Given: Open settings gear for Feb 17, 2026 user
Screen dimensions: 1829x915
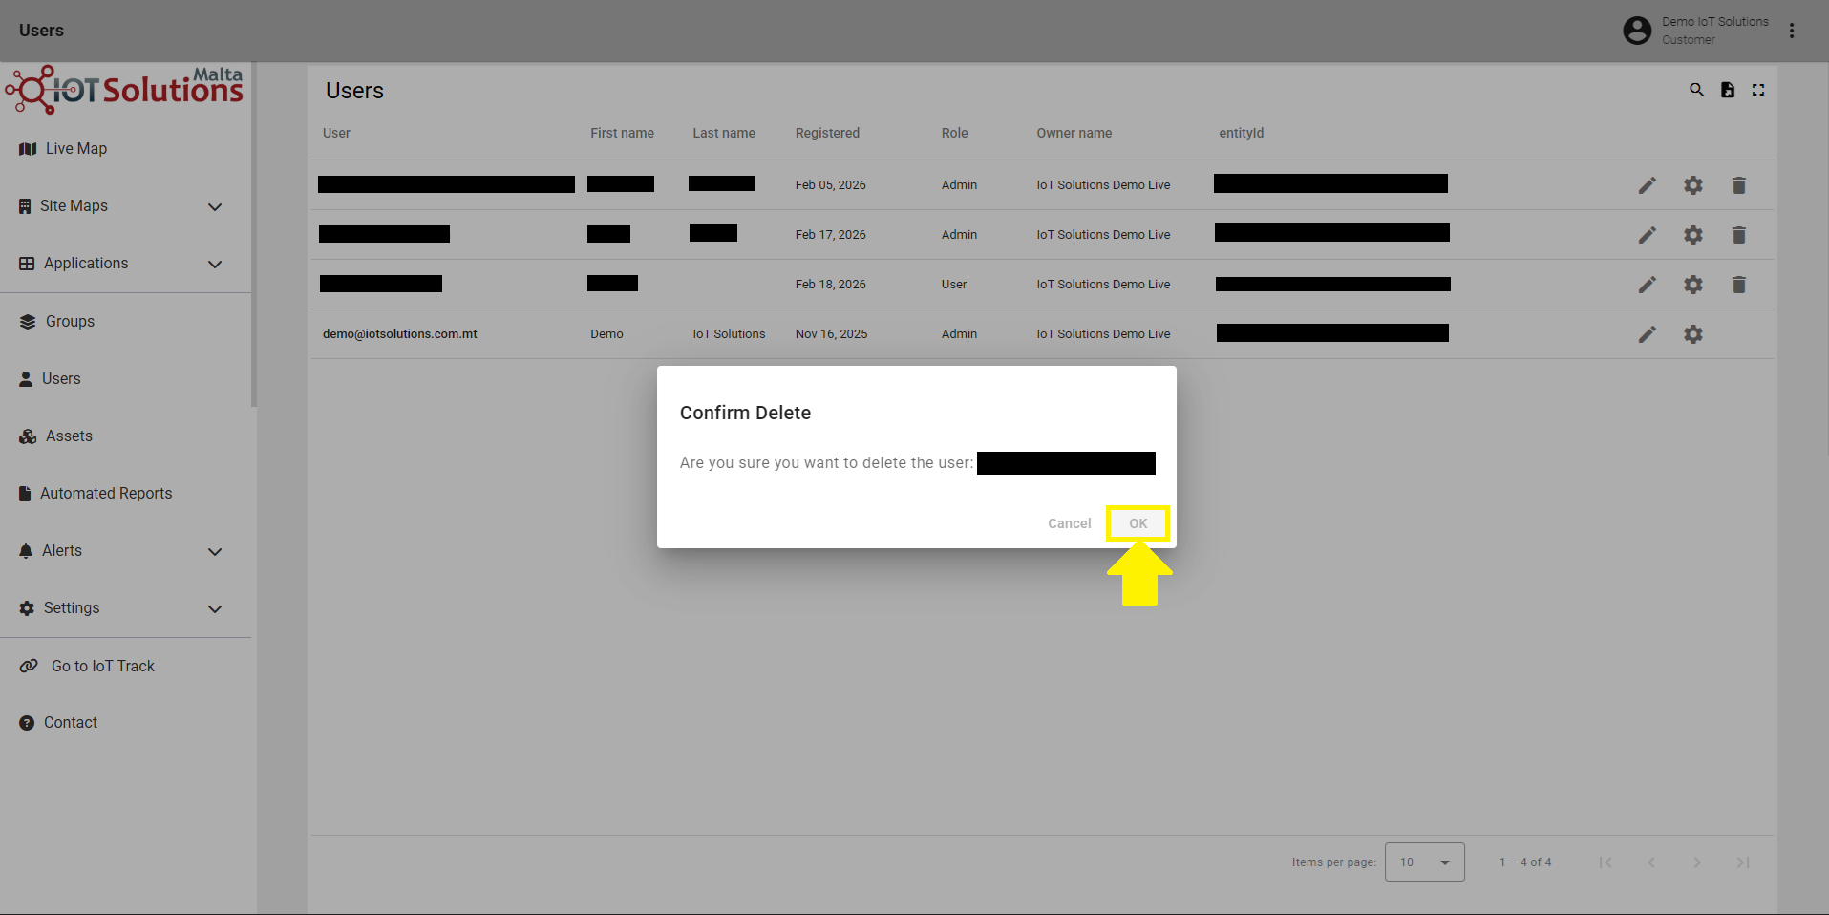Looking at the screenshot, I should pyautogui.click(x=1693, y=235).
